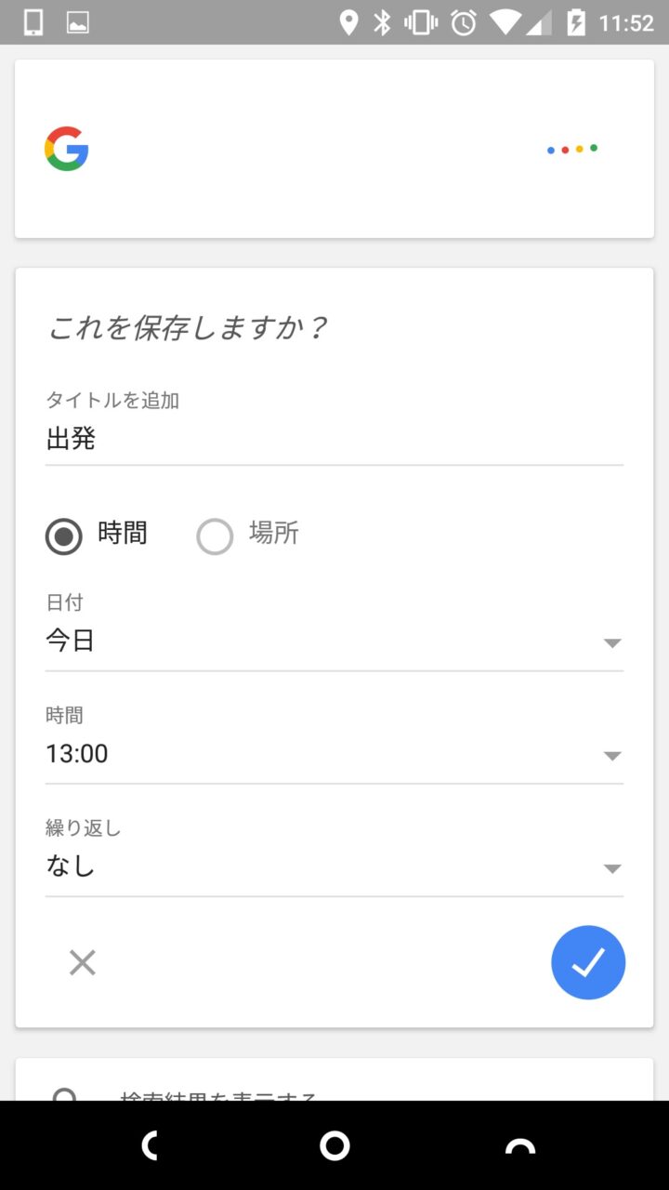Tap the Google logo icon
This screenshot has width=669, height=1190.
pyautogui.click(x=66, y=149)
